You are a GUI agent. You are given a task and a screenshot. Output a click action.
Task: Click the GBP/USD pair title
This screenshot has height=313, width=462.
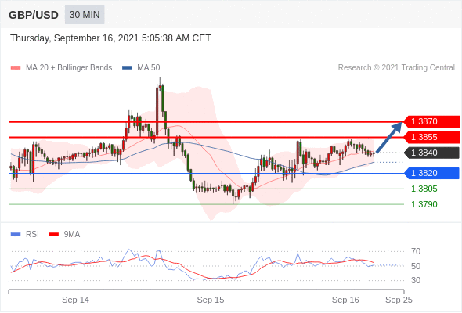click(x=34, y=15)
